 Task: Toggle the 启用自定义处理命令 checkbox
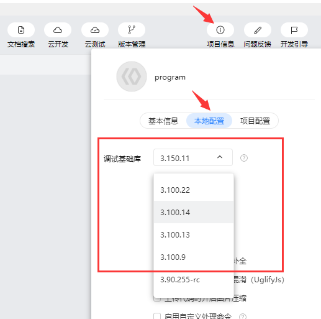tap(157, 316)
